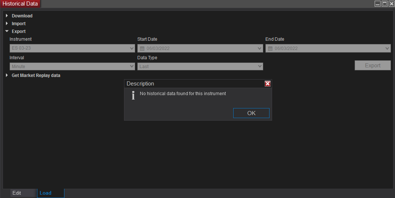The image size is (395, 198).
Task: Expand Get Market Replay data section
Action: [x=7, y=75]
